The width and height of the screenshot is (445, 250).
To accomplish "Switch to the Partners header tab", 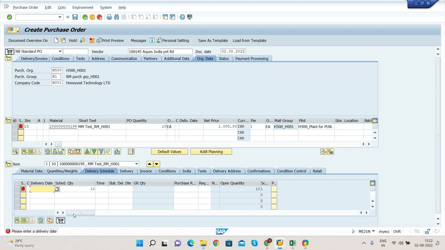I will tap(151, 59).
